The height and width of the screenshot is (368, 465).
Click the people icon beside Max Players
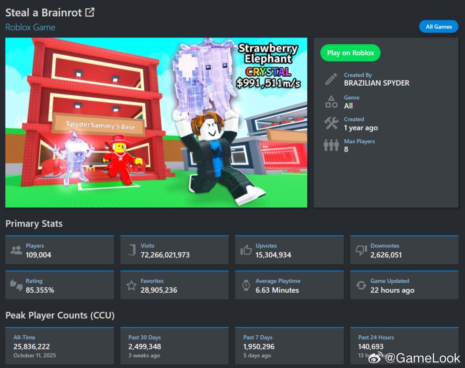[331, 145]
